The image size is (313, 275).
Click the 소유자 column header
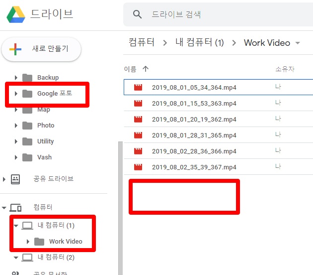coord(285,69)
